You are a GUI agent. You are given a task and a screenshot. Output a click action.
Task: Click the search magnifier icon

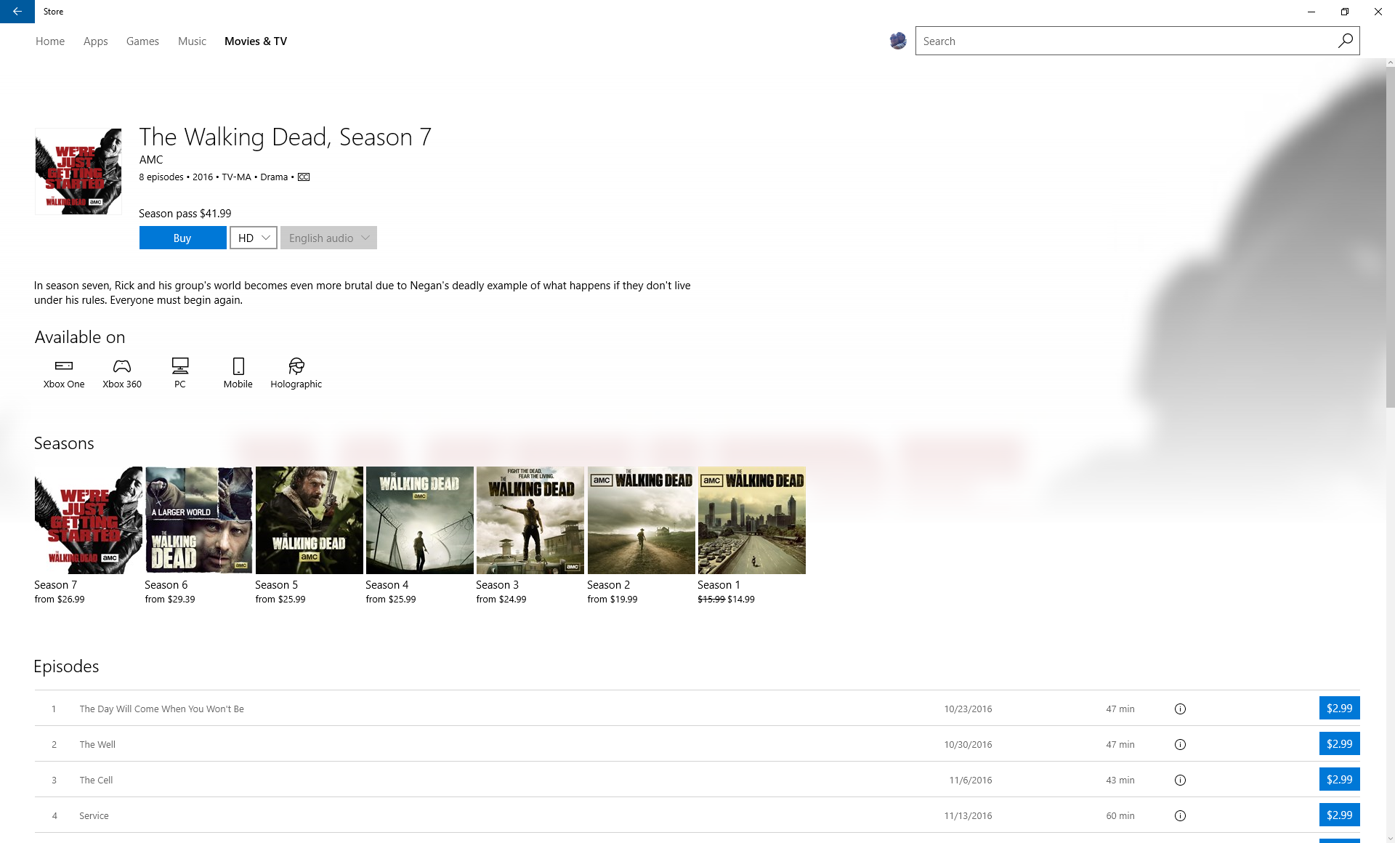(1345, 41)
